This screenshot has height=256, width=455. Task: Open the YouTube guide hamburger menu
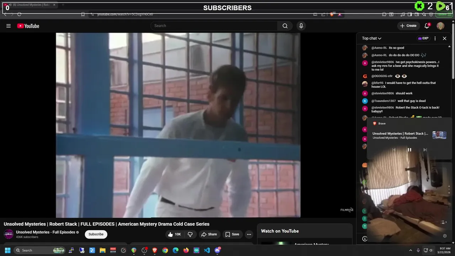[9, 26]
